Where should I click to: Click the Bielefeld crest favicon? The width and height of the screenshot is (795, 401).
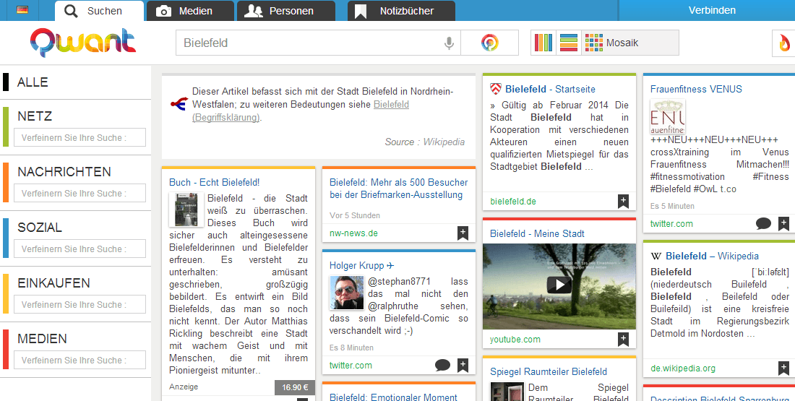(x=495, y=89)
